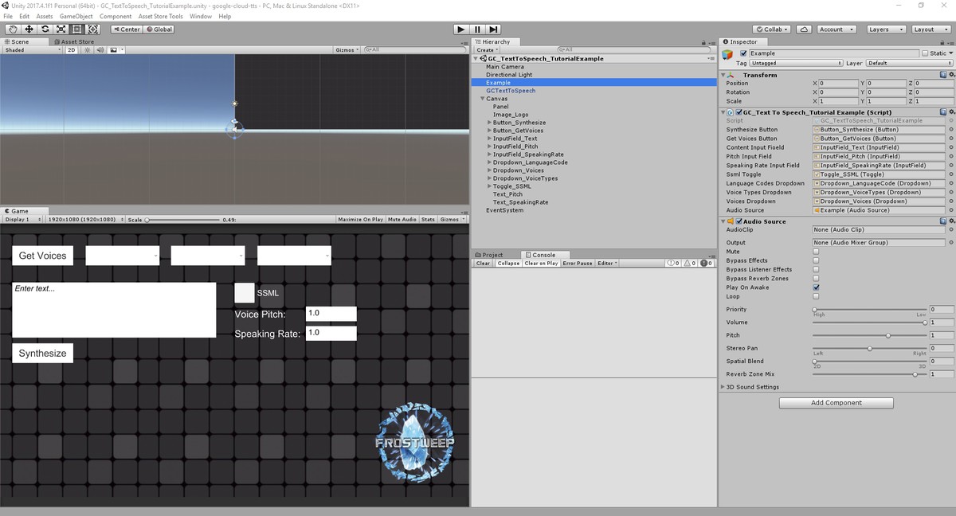
Task: Collapse the Canvas tree node
Action: point(483,99)
